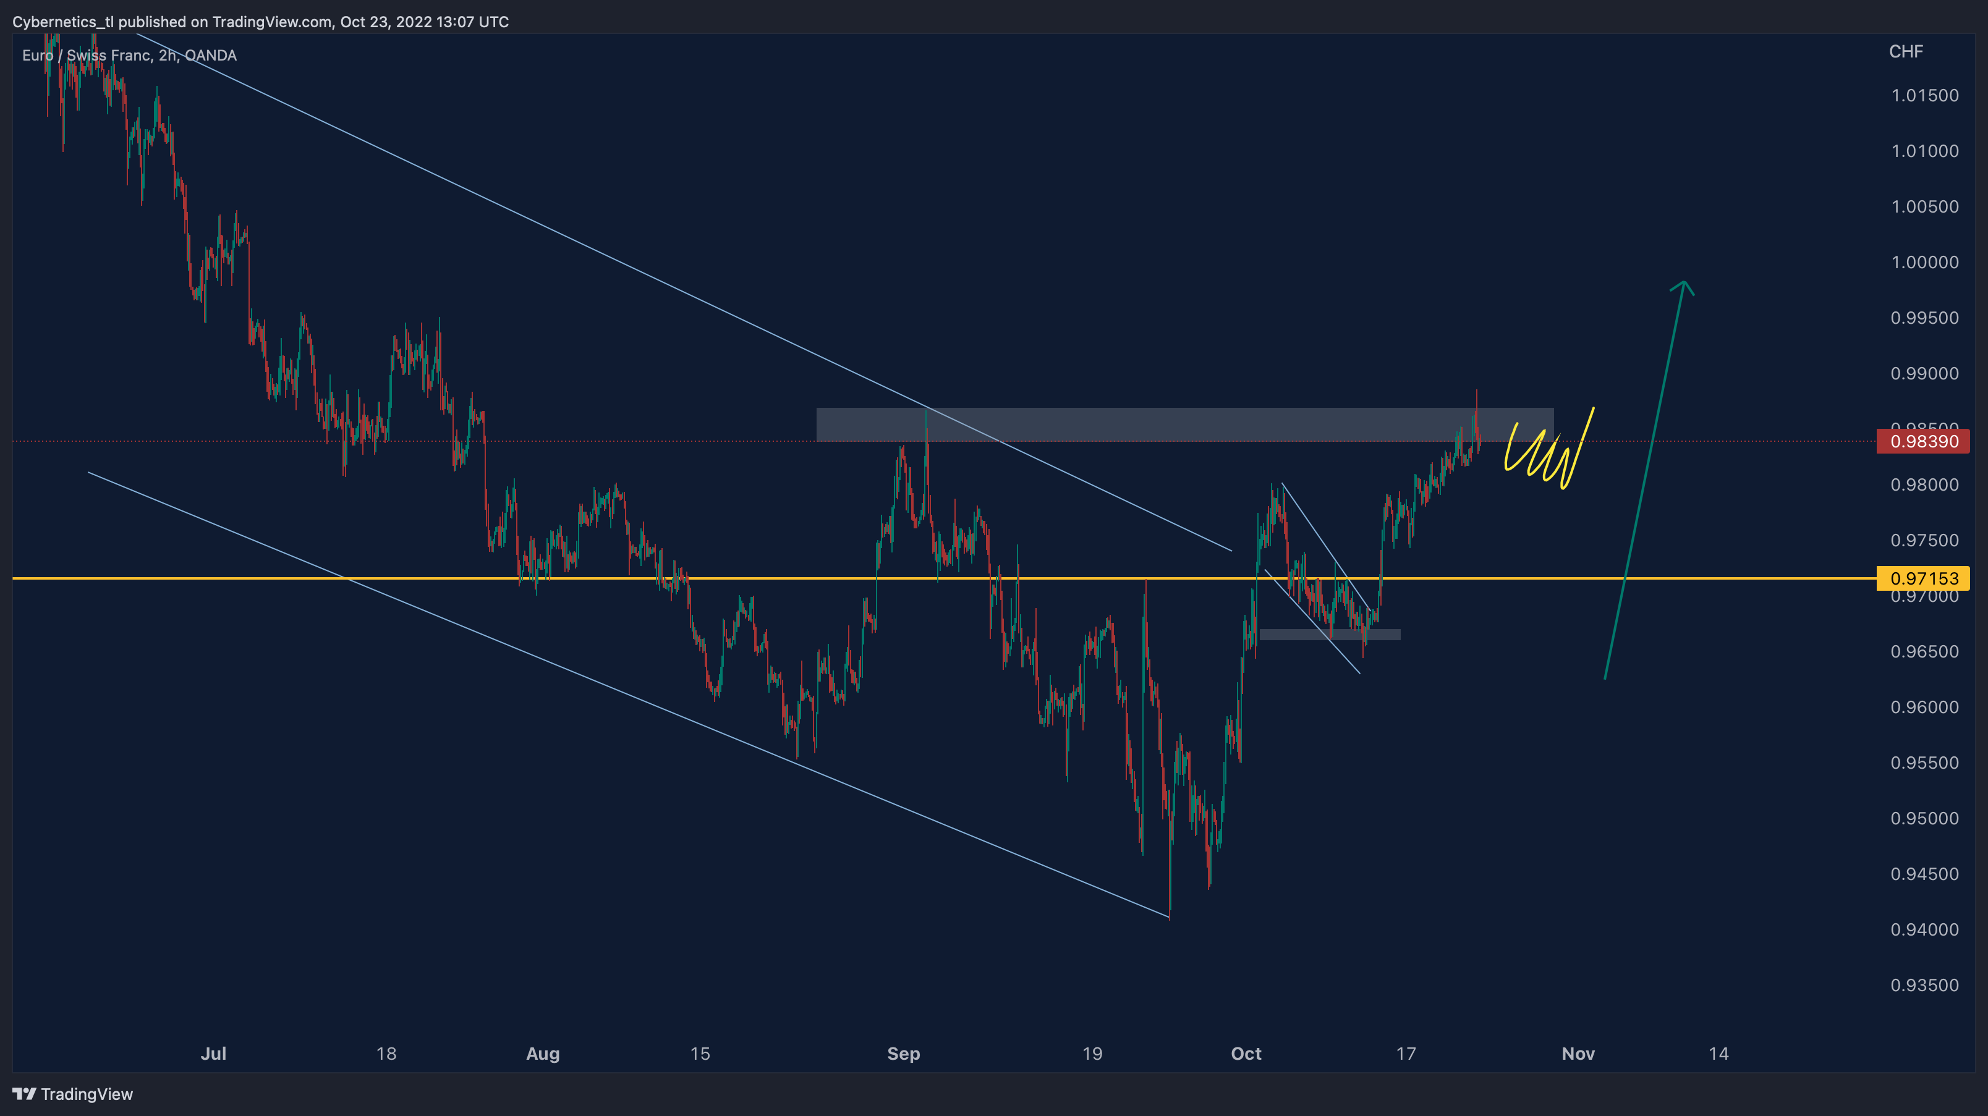Click the 0.96000 price axis label
Image resolution: width=1988 pixels, height=1116 pixels.
point(1924,708)
